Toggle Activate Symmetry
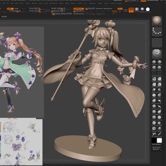This screenshot has width=166, height=166. (104, 9)
